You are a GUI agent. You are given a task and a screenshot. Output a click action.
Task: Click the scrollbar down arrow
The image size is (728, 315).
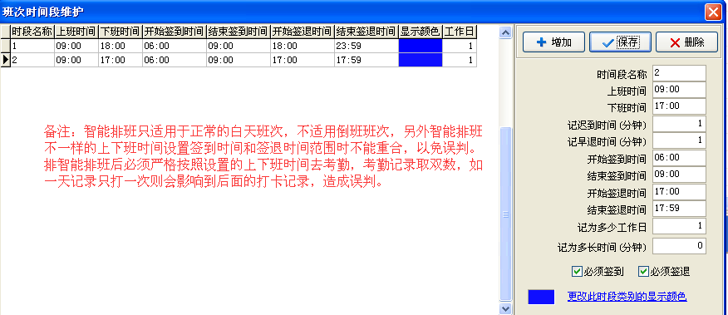click(x=504, y=308)
